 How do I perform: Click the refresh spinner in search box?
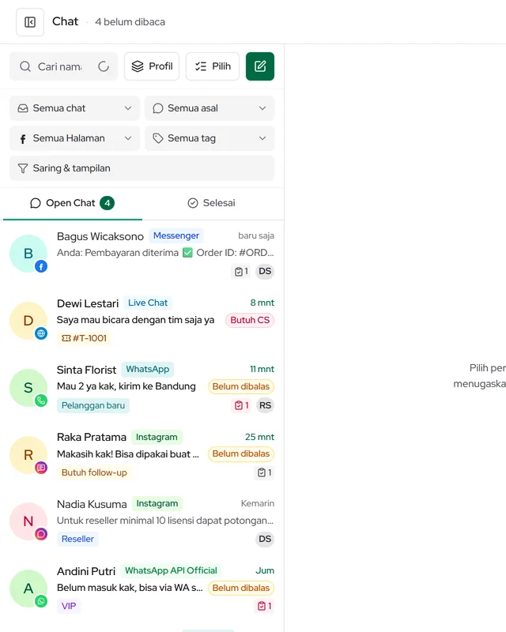click(104, 66)
